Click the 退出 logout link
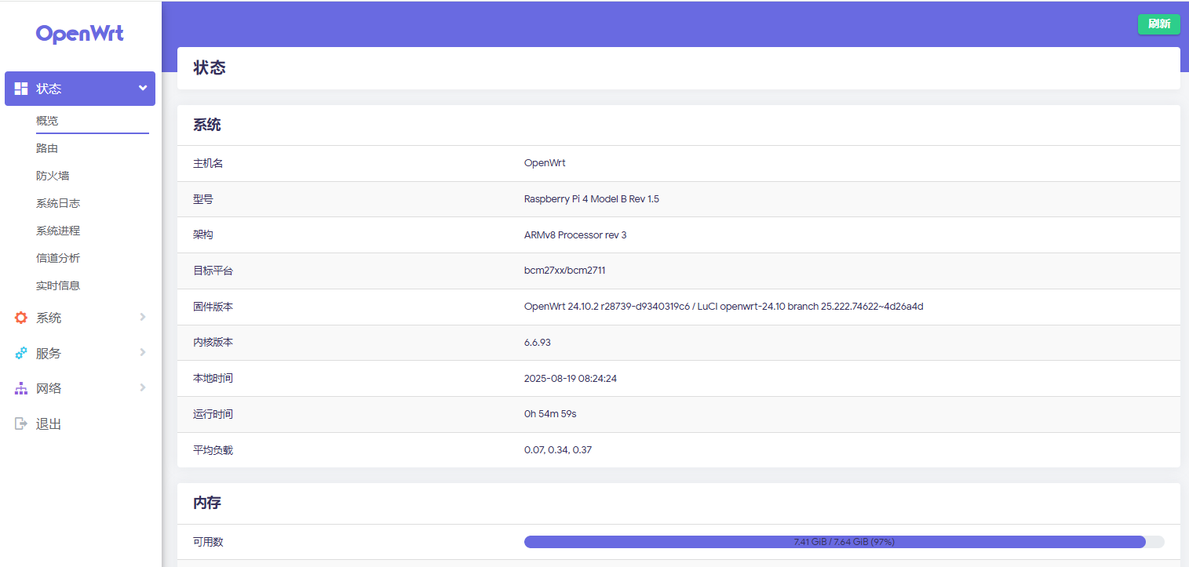This screenshot has height=567, width=1189. coord(49,423)
